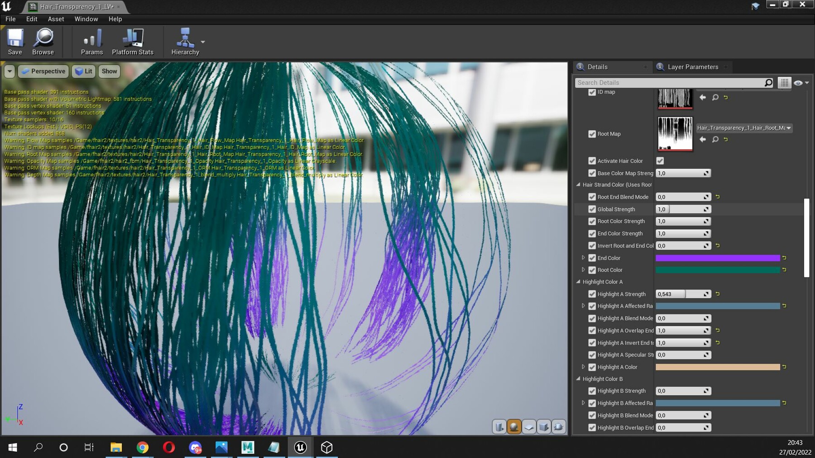Expand End Color channels
The height and width of the screenshot is (458, 815).
click(x=583, y=258)
